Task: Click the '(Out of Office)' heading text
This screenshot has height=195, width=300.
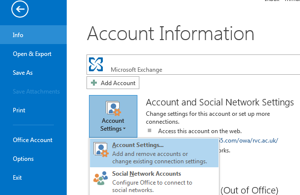Action: tap(249, 191)
